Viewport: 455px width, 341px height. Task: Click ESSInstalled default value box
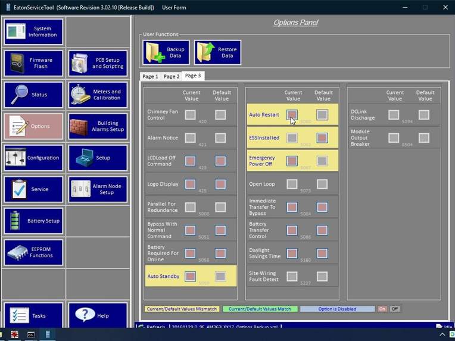pos(322,137)
